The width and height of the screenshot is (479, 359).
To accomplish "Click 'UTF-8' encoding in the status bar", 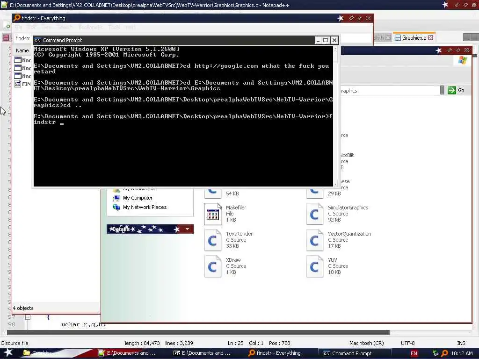I will [x=407, y=343].
